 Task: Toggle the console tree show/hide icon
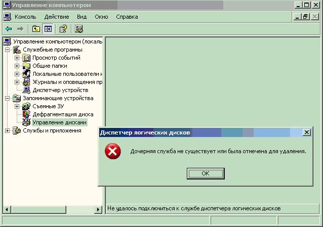click(x=48, y=29)
